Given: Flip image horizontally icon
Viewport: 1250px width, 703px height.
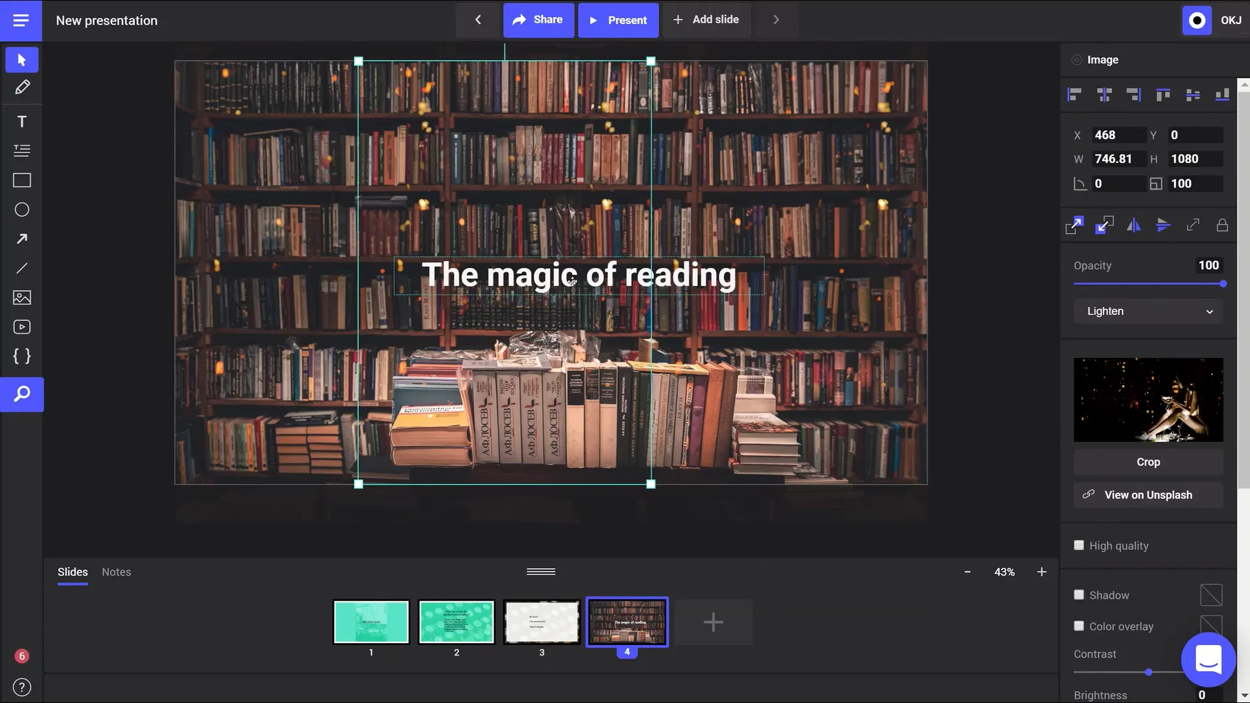Looking at the screenshot, I should tap(1133, 225).
